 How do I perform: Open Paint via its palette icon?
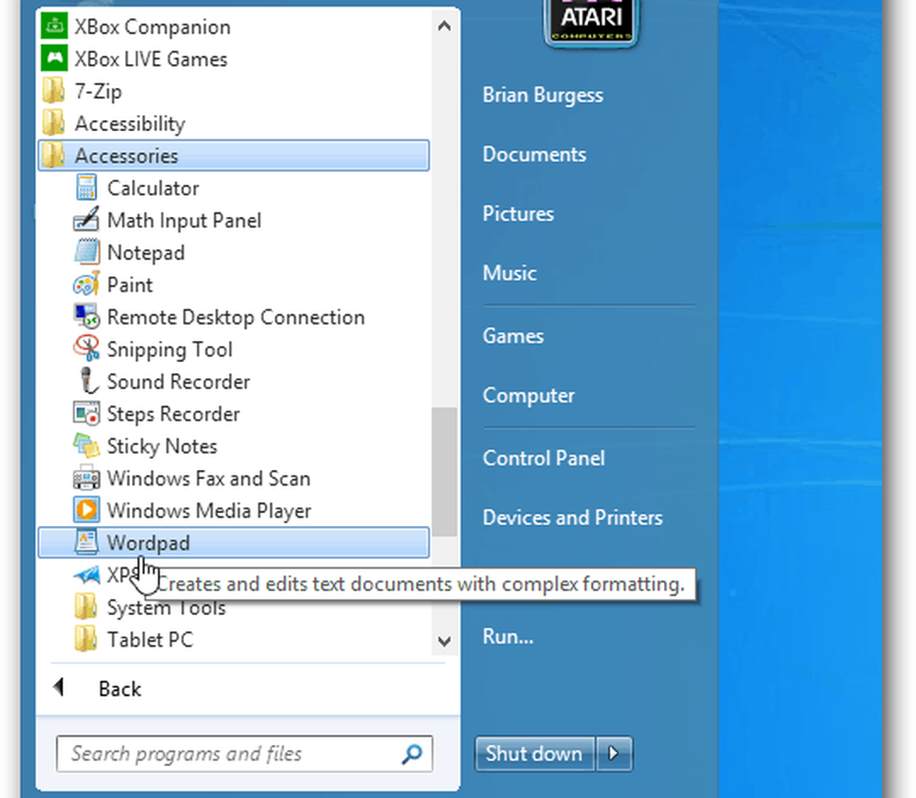(86, 285)
